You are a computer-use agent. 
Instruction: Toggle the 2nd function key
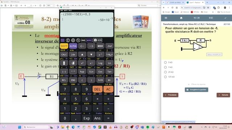pyautogui.click(x=109, y=46)
